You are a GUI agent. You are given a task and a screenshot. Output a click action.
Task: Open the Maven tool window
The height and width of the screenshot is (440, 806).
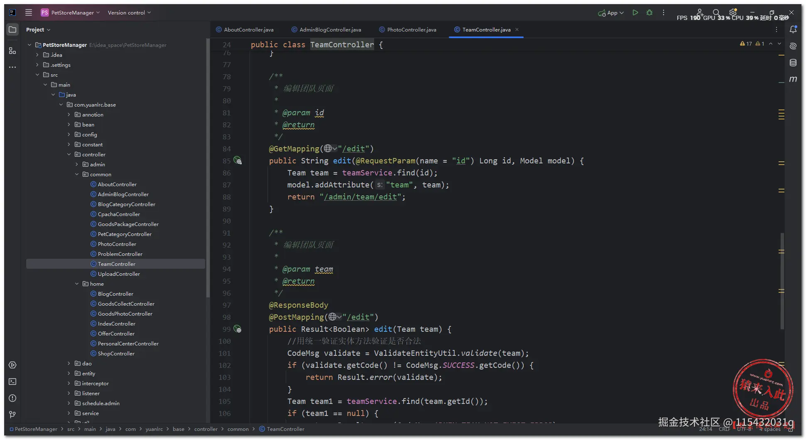pyautogui.click(x=793, y=79)
